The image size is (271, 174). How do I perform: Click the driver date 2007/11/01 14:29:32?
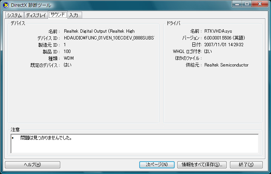(224, 45)
